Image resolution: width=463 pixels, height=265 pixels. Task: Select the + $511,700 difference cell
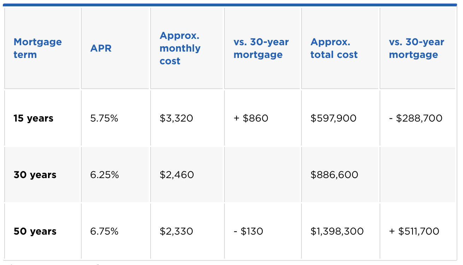tap(414, 231)
